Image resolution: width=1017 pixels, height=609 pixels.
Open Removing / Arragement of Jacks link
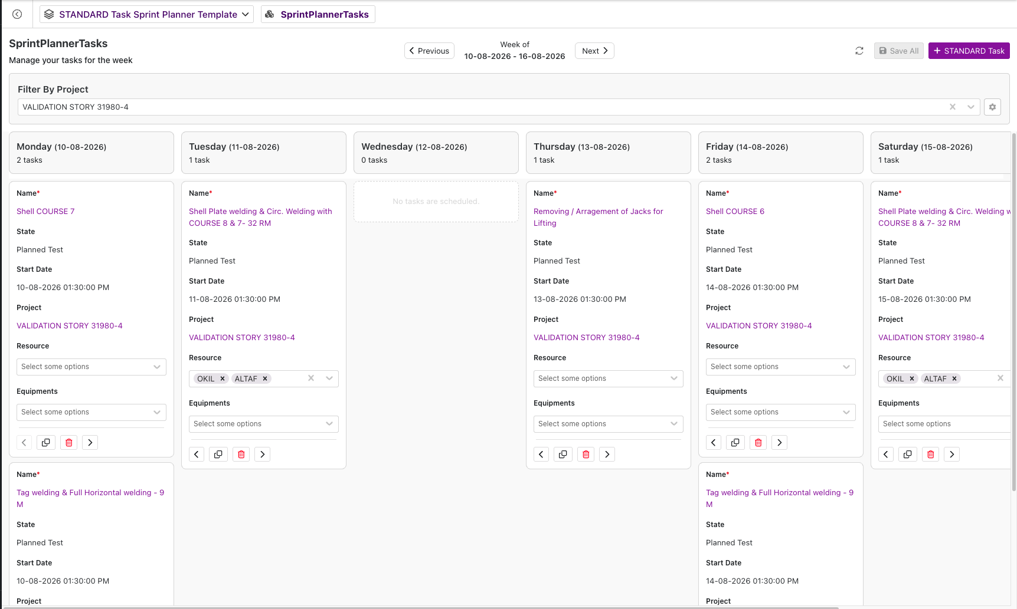(x=599, y=217)
